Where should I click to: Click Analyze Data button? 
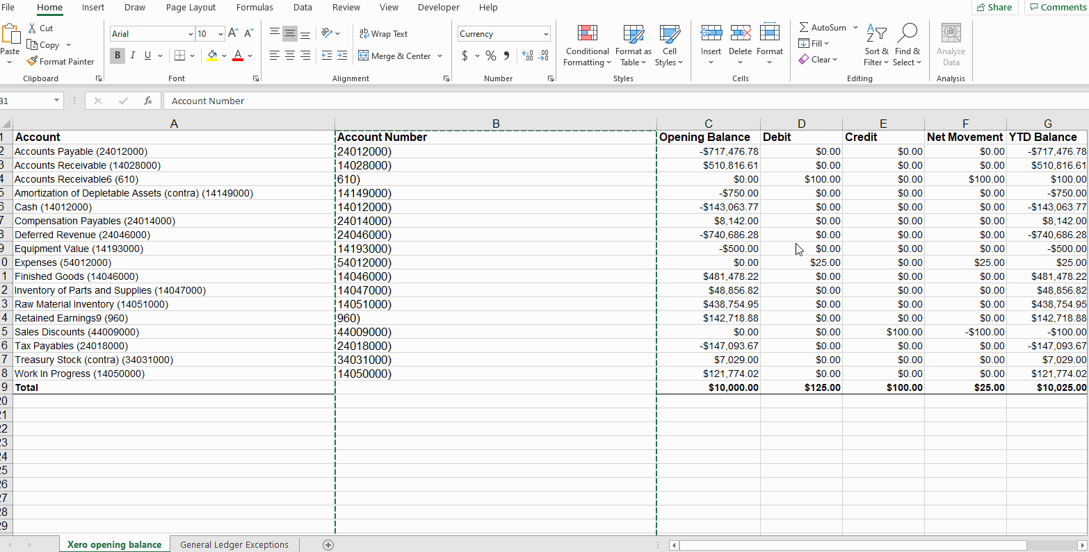click(951, 44)
